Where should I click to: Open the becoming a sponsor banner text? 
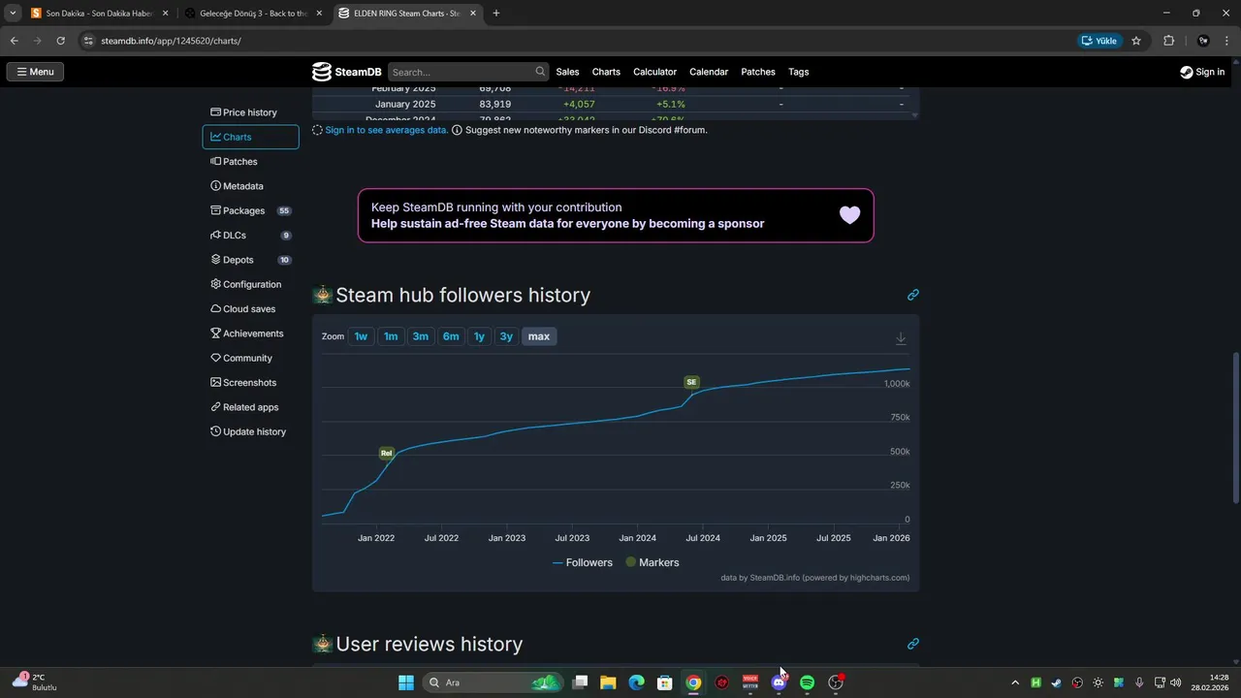(x=567, y=224)
